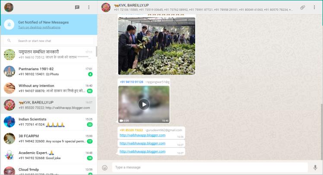
Task: Click KVK, BAREILLY.UP title in chat header
Action: click(x=131, y=5)
